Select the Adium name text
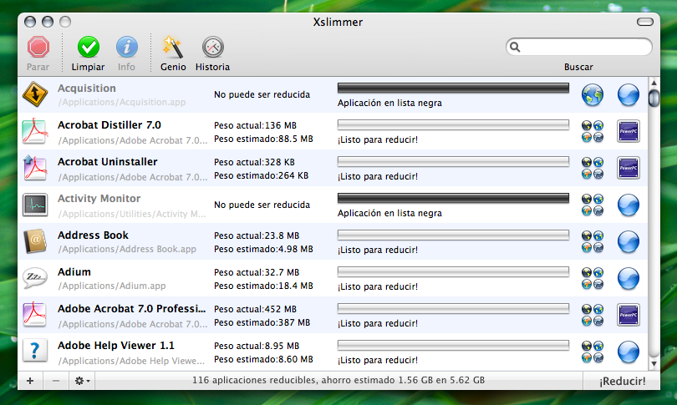 [x=74, y=272]
